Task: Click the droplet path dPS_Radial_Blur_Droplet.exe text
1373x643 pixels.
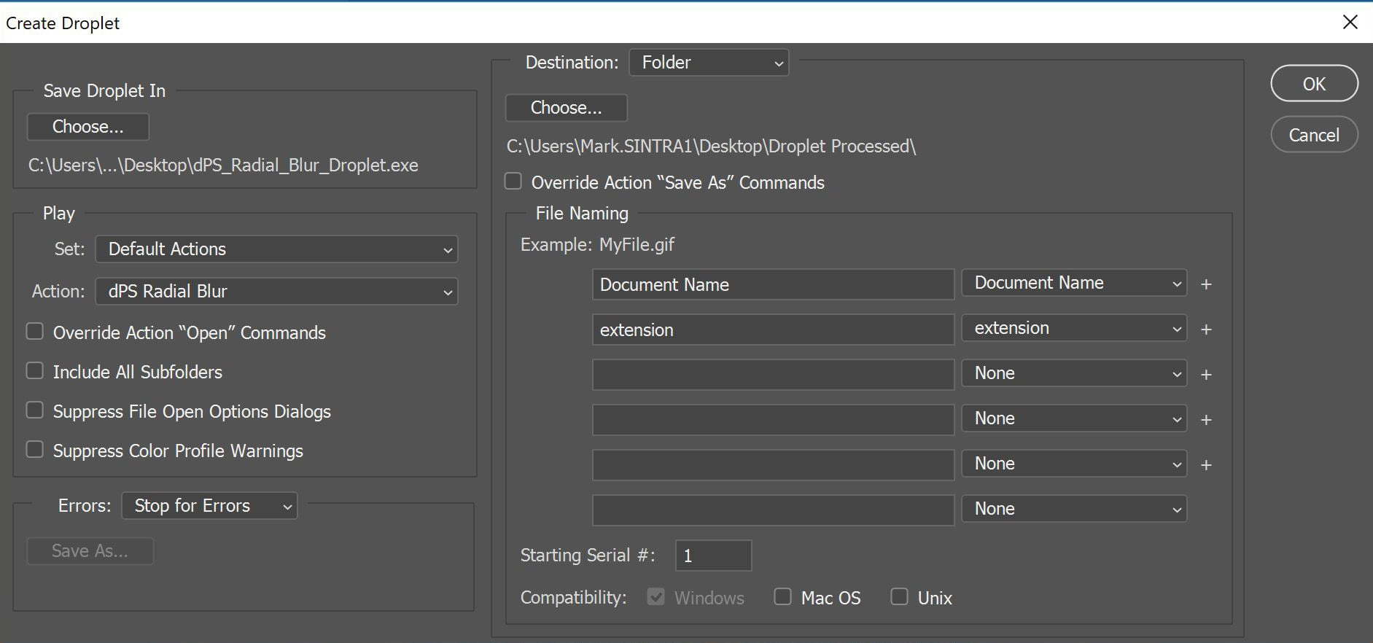Action: pos(223,165)
